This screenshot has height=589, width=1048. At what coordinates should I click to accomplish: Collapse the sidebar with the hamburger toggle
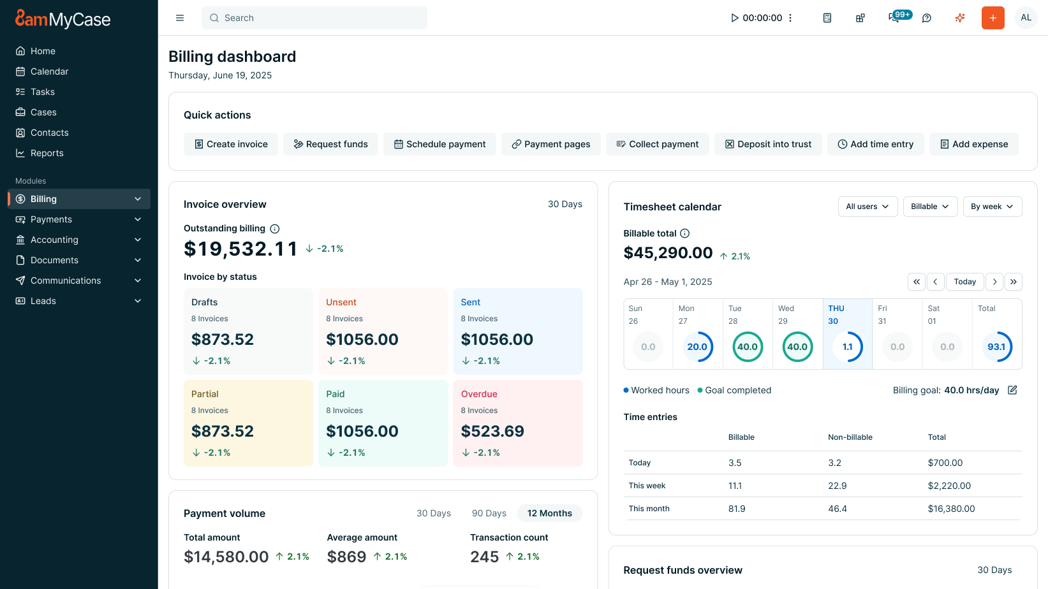point(179,18)
